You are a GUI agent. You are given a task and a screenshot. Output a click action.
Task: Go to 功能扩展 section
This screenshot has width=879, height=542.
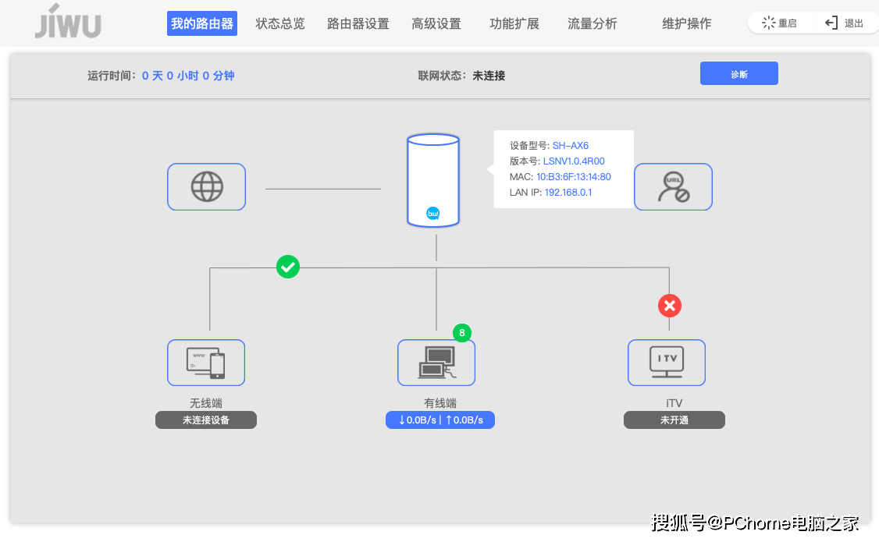point(514,23)
